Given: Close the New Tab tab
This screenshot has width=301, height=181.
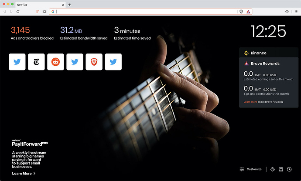Looking at the screenshot, I should click(x=63, y=5).
